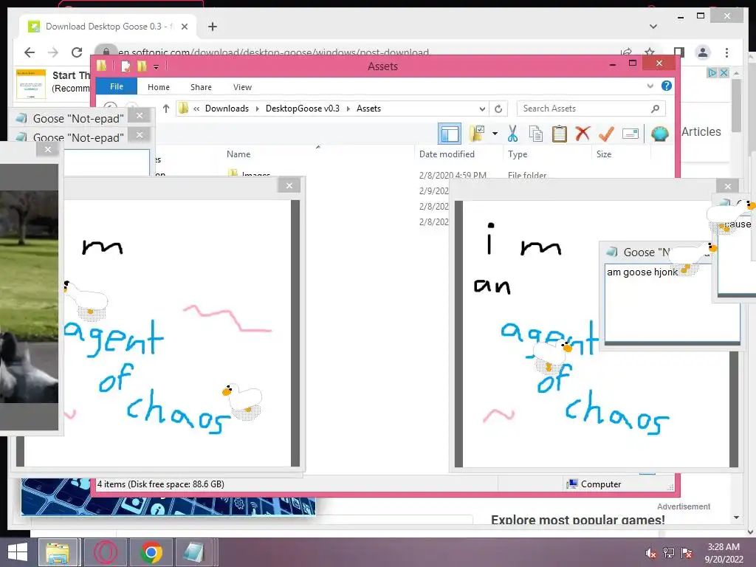Viewport: 756px width, 567px height.
Task: Open the address bar history dropdown
Action: tap(481, 109)
